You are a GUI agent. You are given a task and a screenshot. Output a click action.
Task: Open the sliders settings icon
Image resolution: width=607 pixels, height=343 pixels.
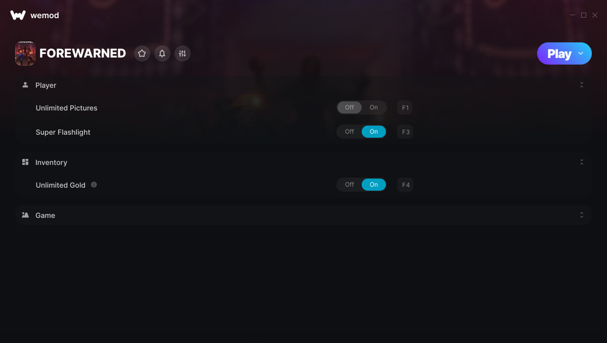pos(183,53)
